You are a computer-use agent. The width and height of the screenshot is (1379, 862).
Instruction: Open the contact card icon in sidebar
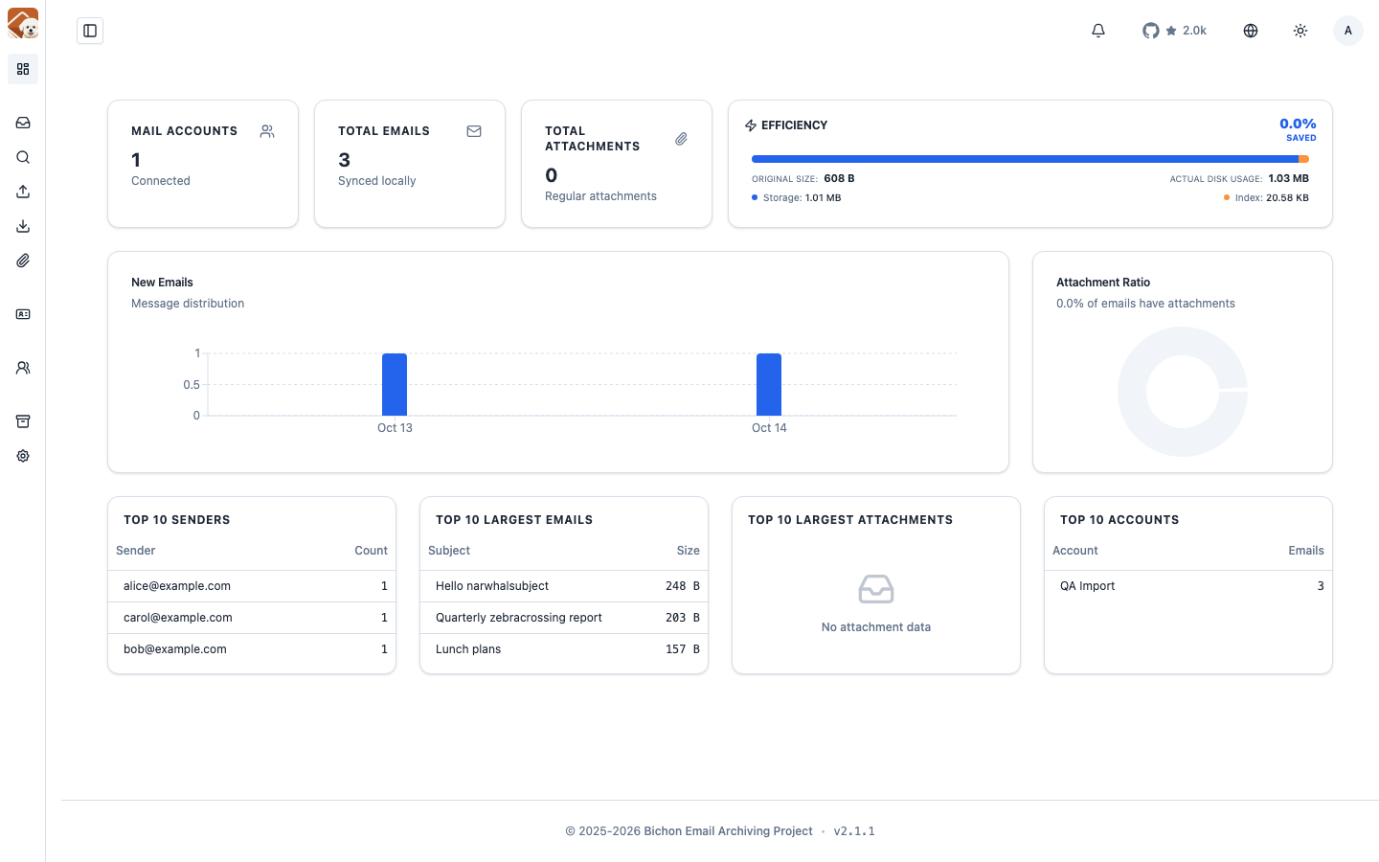[23, 314]
